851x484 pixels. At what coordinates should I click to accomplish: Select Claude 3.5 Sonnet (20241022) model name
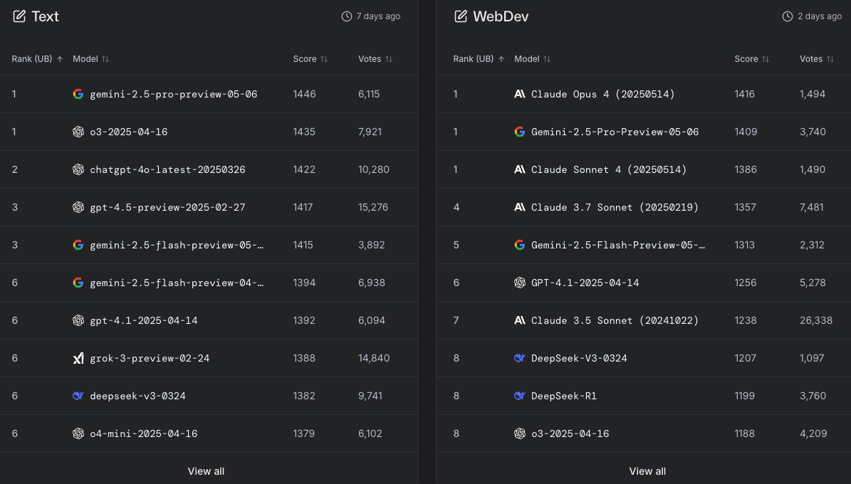pyautogui.click(x=615, y=320)
